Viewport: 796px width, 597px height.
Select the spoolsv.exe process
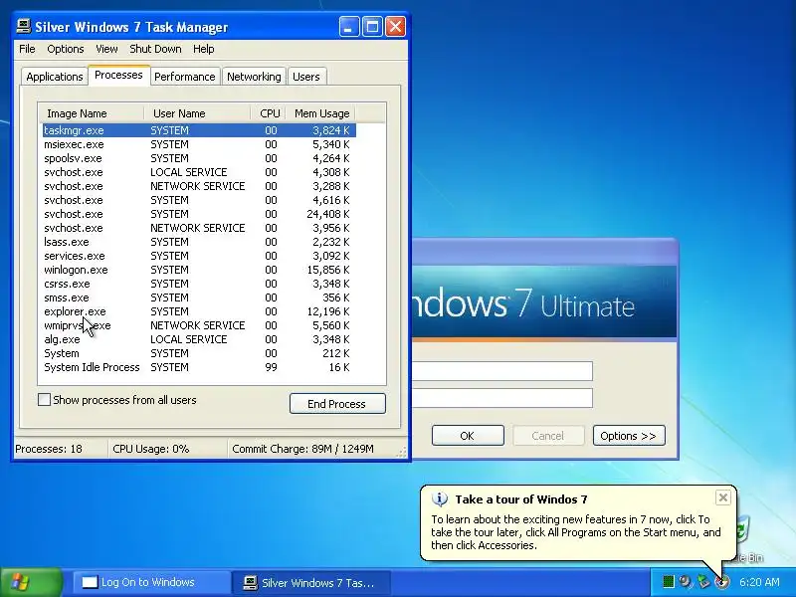[x=199, y=158]
